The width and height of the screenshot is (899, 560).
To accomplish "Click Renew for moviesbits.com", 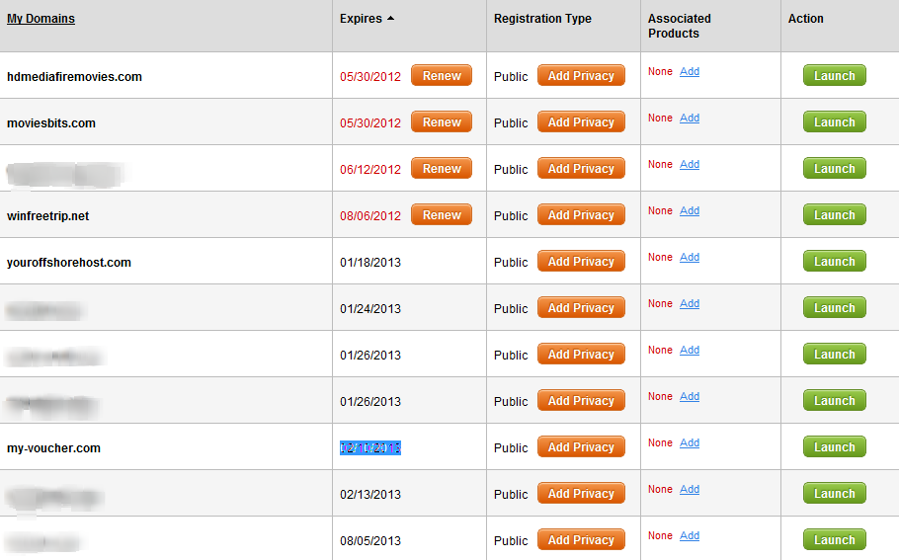I will 442,122.
